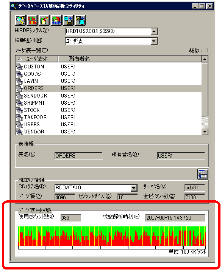222x271 pixels.
Task: Select the highlighted ORDERS table name in list
Action: pos(34,88)
